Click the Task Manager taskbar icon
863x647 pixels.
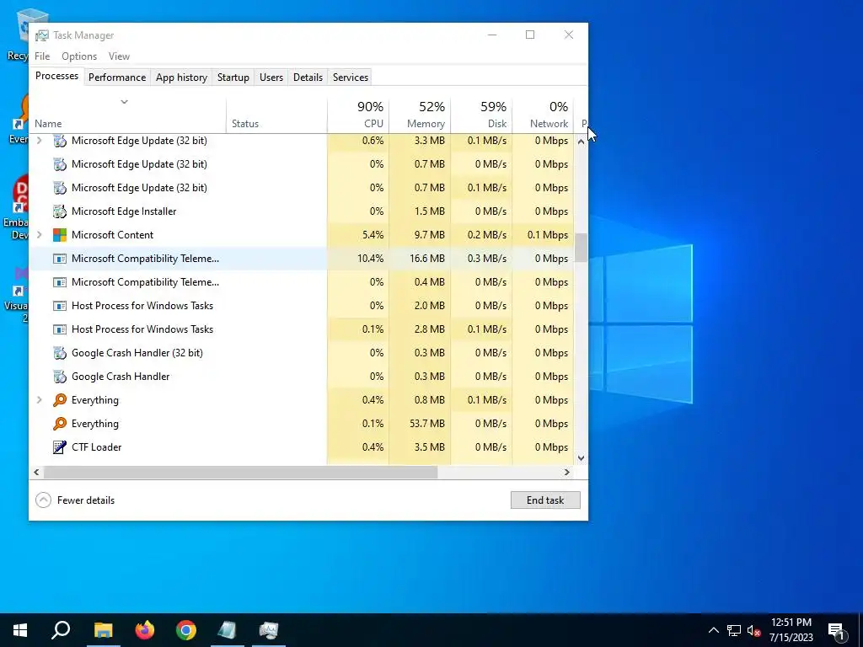(269, 630)
